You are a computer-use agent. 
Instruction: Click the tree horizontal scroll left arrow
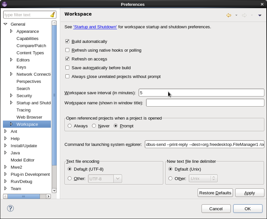(5, 196)
